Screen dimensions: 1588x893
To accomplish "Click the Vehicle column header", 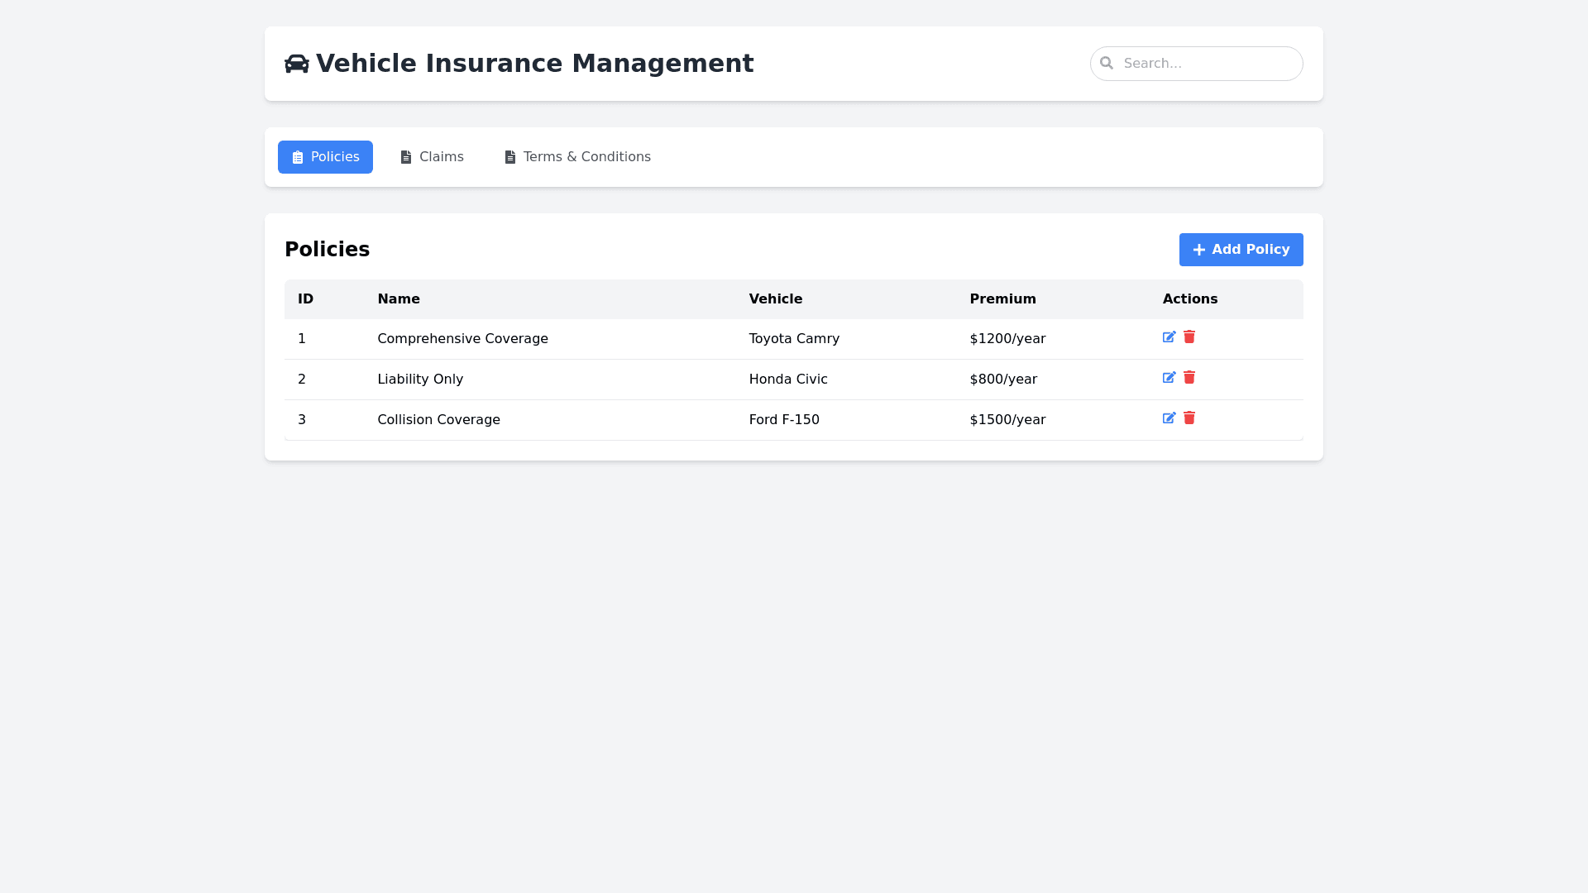I will [x=775, y=299].
